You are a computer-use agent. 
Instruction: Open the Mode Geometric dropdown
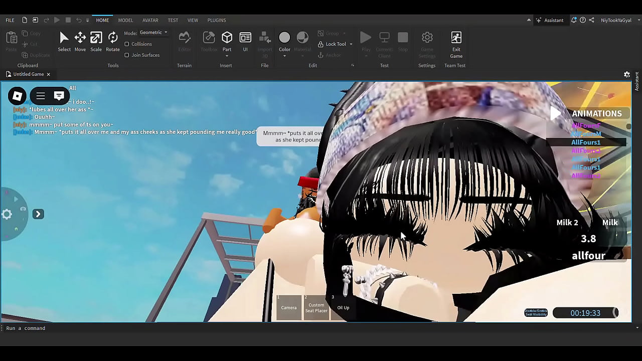[153, 33]
